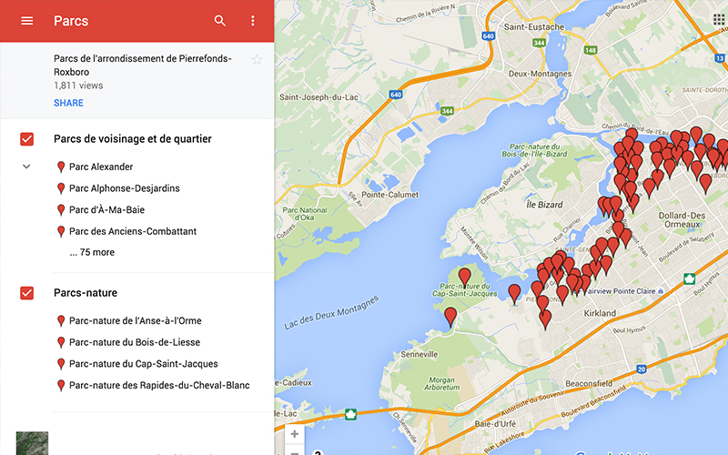The width and height of the screenshot is (728, 455).
Task: Click the 'Dollard-Des Ormeaux' map label
Action: point(682,220)
